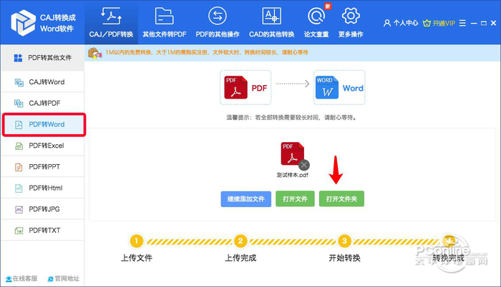Viewport: 501px width, 287px height.
Task: Open the PDF的其他操作 tab
Action: coord(218,22)
